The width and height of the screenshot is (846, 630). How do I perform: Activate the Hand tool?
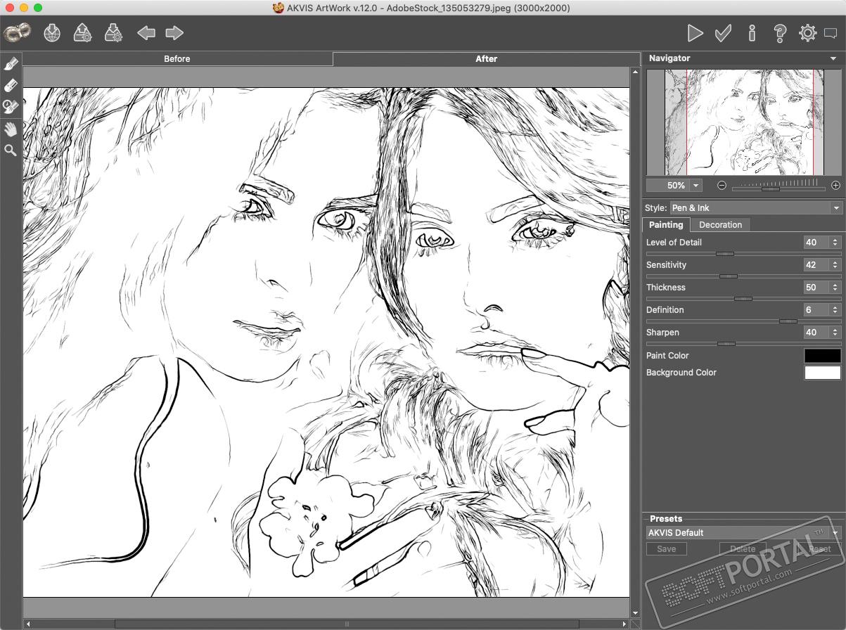click(11, 129)
